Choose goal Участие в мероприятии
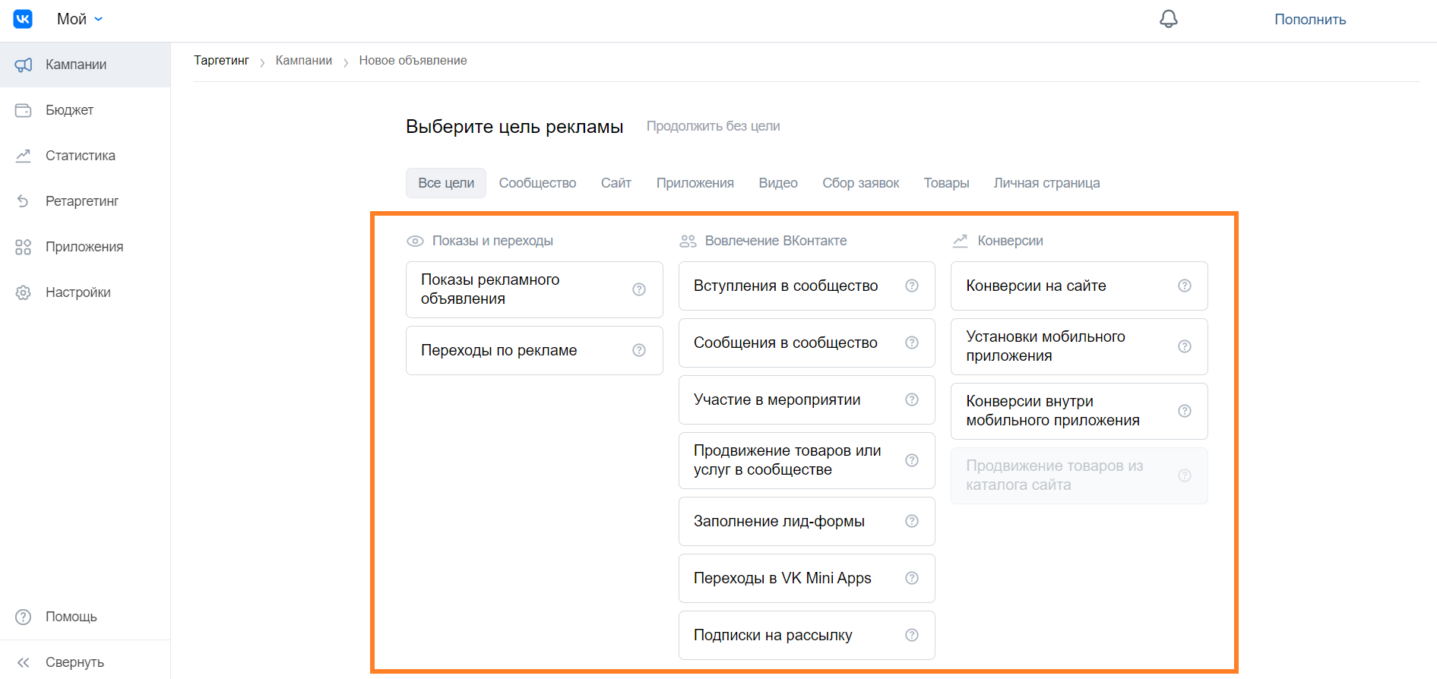 pyautogui.click(x=806, y=400)
